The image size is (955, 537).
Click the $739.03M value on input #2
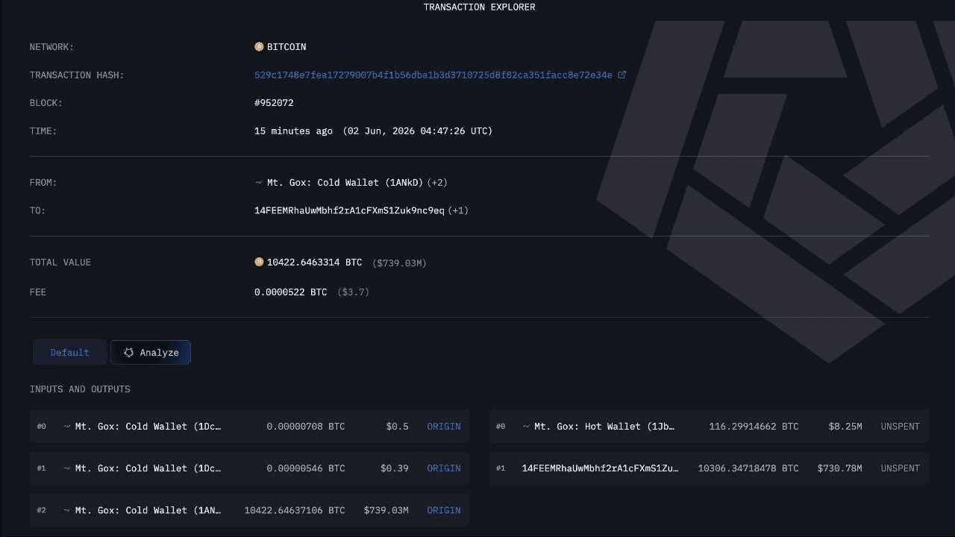point(386,510)
